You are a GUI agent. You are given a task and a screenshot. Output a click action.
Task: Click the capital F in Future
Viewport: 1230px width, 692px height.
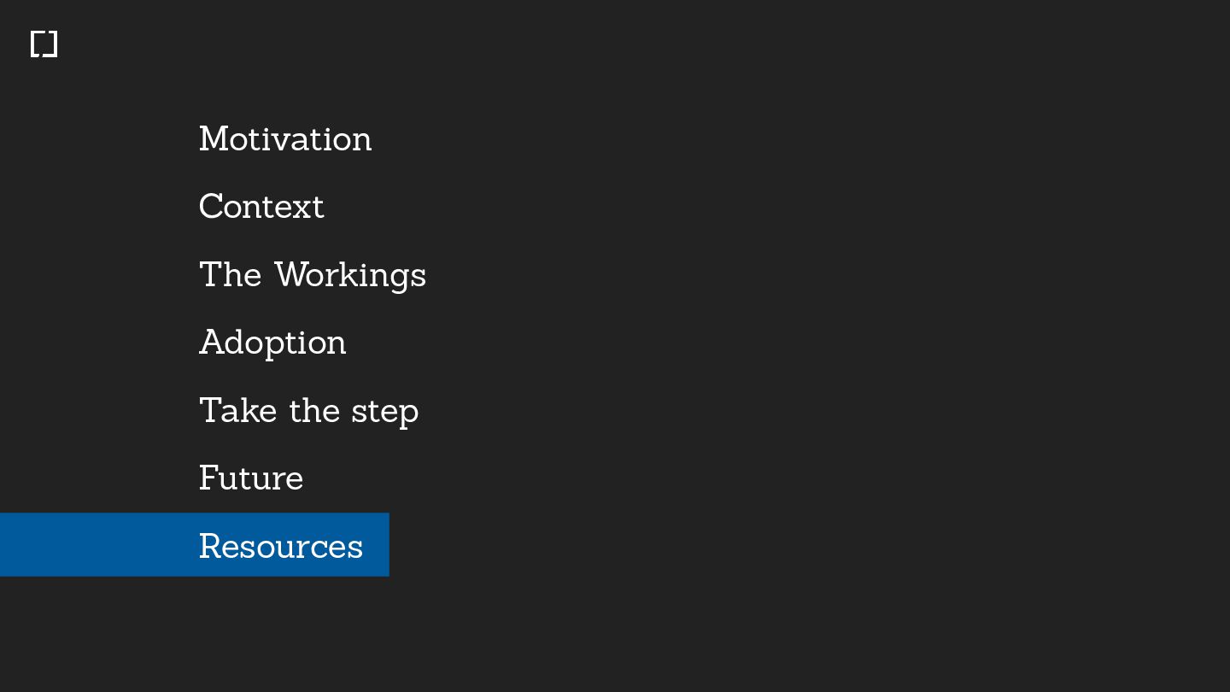pyautogui.click(x=209, y=478)
